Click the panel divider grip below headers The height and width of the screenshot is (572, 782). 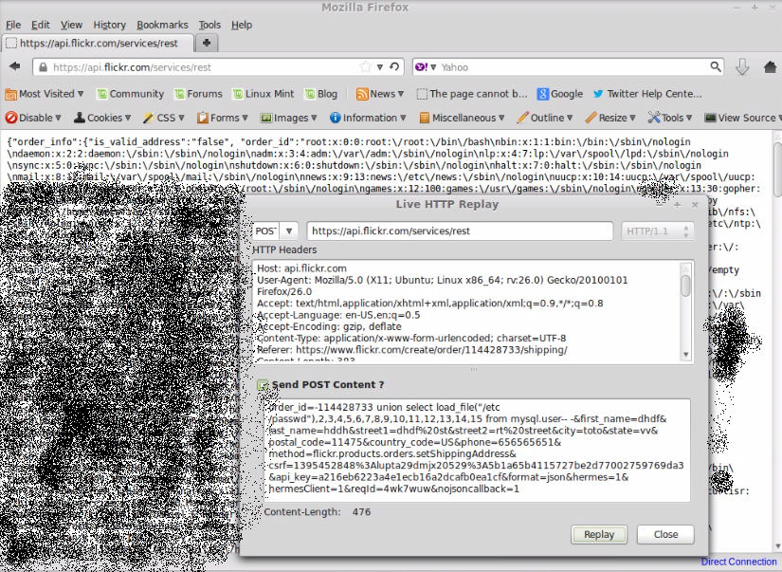(x=473, y=369)
